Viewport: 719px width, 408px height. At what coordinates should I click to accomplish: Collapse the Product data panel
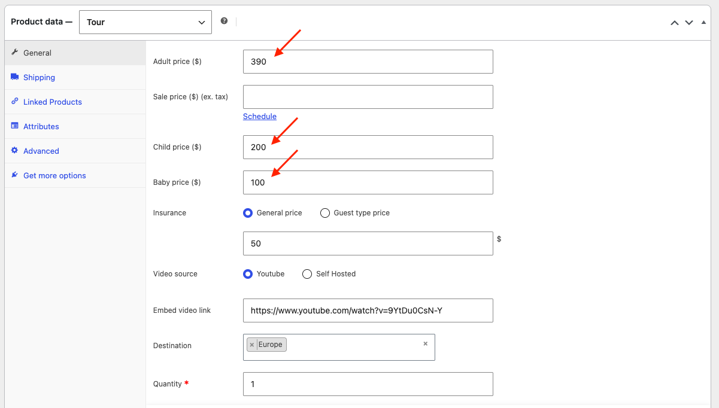704,23
